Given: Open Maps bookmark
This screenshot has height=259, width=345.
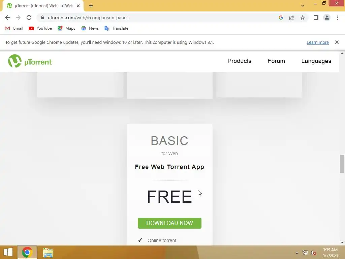Looking at the screenshot, I should pyautogui.click(x=66, y=28).
